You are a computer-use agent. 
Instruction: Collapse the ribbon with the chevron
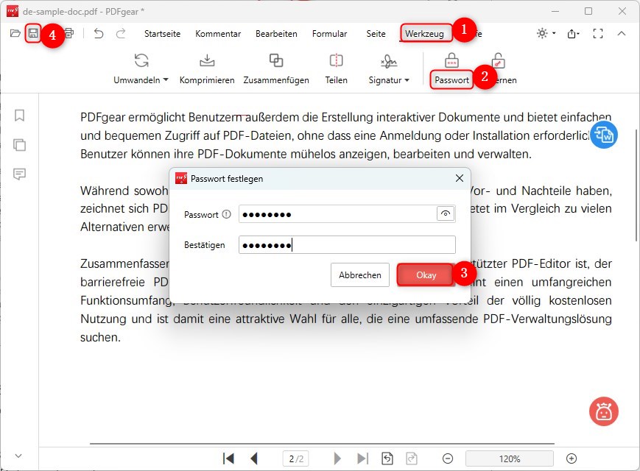point(622,33)
